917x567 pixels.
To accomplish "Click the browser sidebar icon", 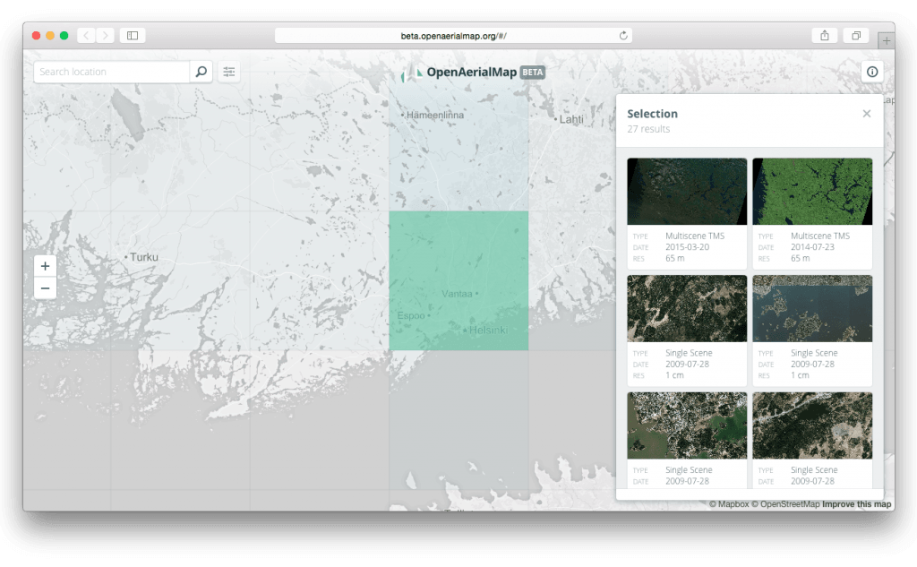I will [132, 35].
